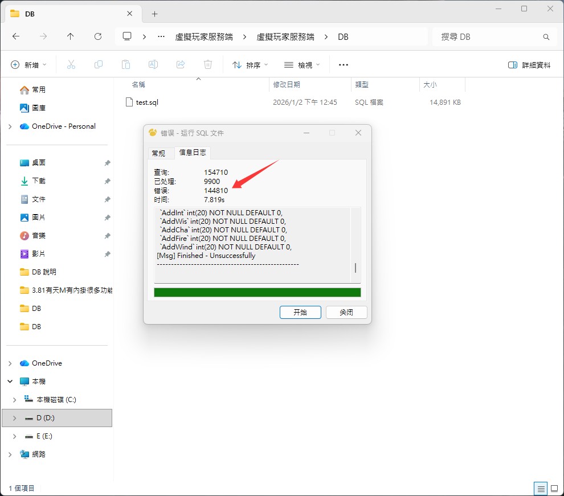Viewport: 564px width, 496px height.
Task: Click the error count 144810 value
Action: [x=216, y=191]
